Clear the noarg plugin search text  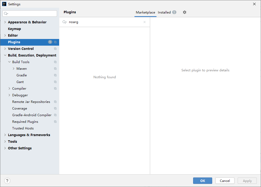coord(145,22)
